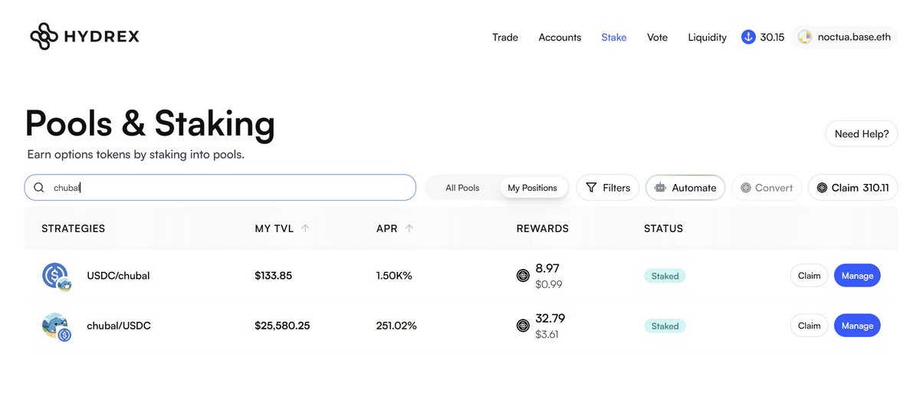The height and width of the screenshot is (403, 920).
Task: Claim rewards for USDC/chubal
Action: [x=809, y=276]
